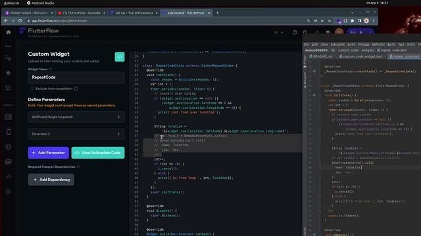Viewport: 421px width, 236px height.
Task: Open Android Studio Analyze menu
Action: coord(364,45)
